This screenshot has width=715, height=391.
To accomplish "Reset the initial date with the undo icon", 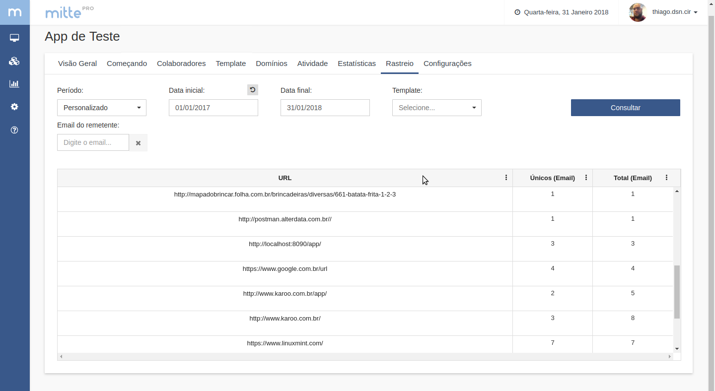I will (253, 90).
